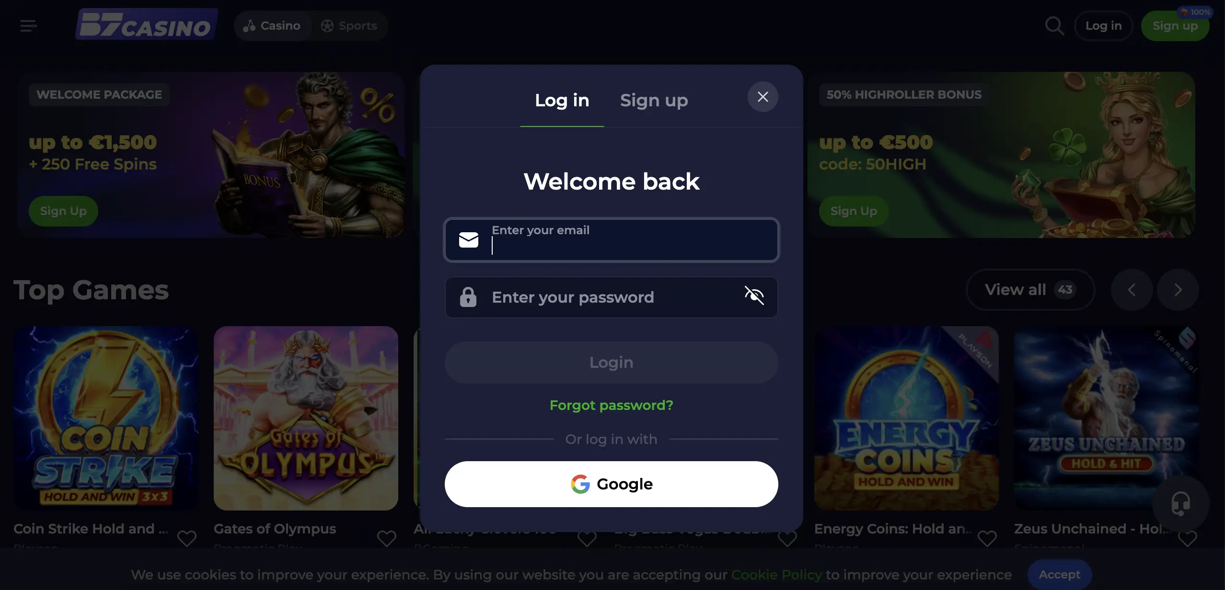Click the Forgot password? link

pos(612,405)
